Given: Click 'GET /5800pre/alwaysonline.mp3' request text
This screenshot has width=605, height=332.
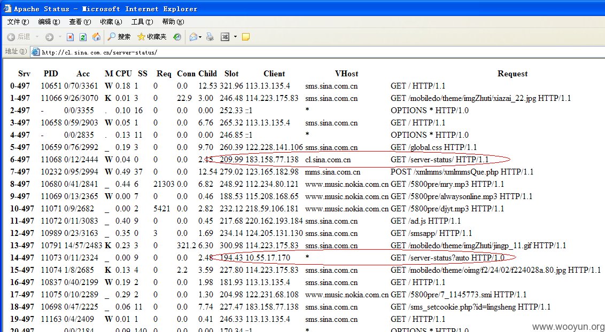Looking at the screenshot, I should tap(444, 196).
